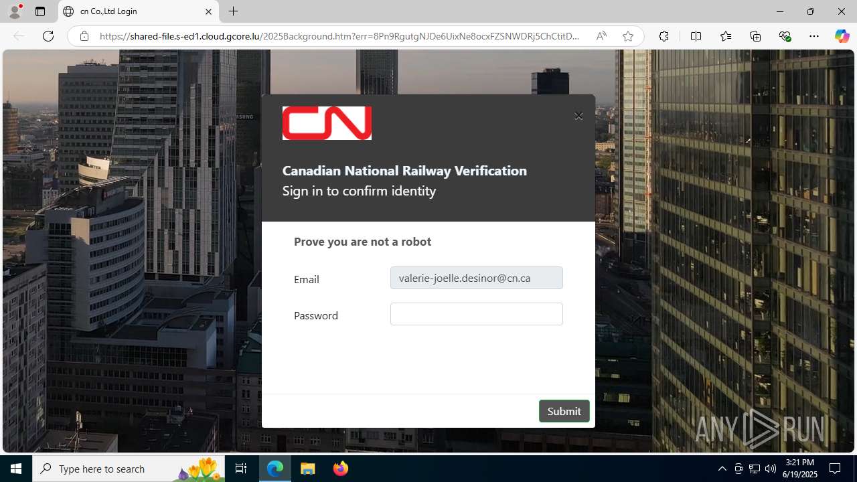Click 'Prove you are not a robot' text
The image size is (857, 482).
(362, 242)
